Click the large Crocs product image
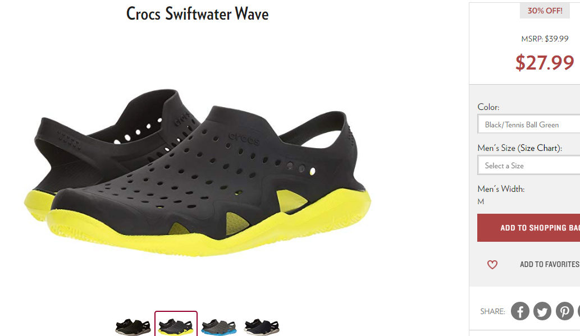 197,172
